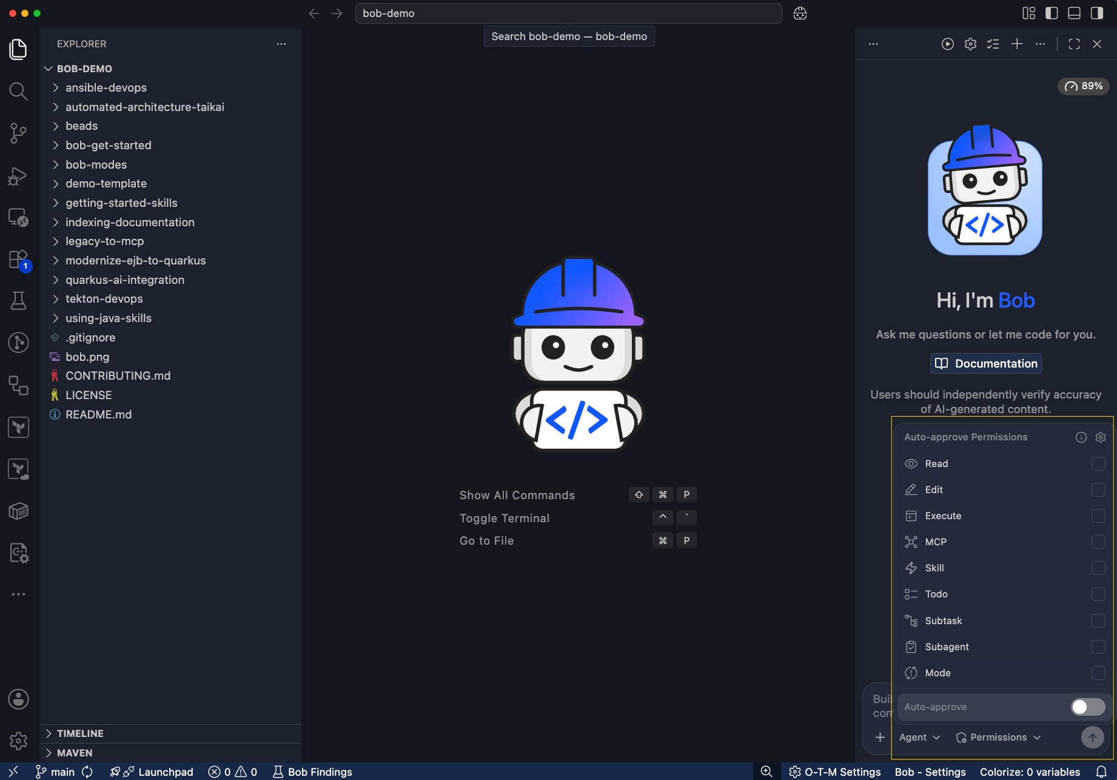Open CONTRIBUTING.md file
Image resolution: width=1117 pixels, height=780 pixels.
click(x=170, y=376)
